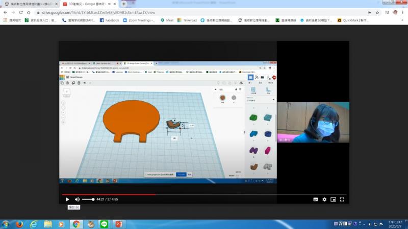408x229 pixels.
Task: Open Chrome three-dot menu
Action: click(x=403, y=12)
